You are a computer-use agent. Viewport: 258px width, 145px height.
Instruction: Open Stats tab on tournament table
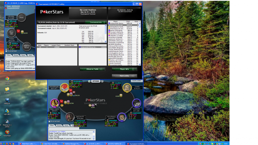66,125
